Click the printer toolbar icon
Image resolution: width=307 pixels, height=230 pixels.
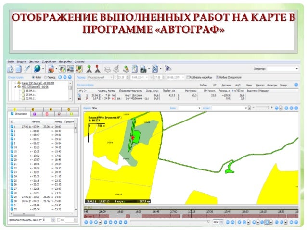(x=107, y=69)
